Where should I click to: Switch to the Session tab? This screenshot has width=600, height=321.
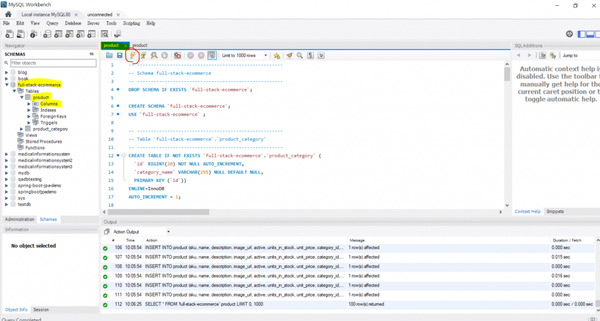(x=41, y=309)
